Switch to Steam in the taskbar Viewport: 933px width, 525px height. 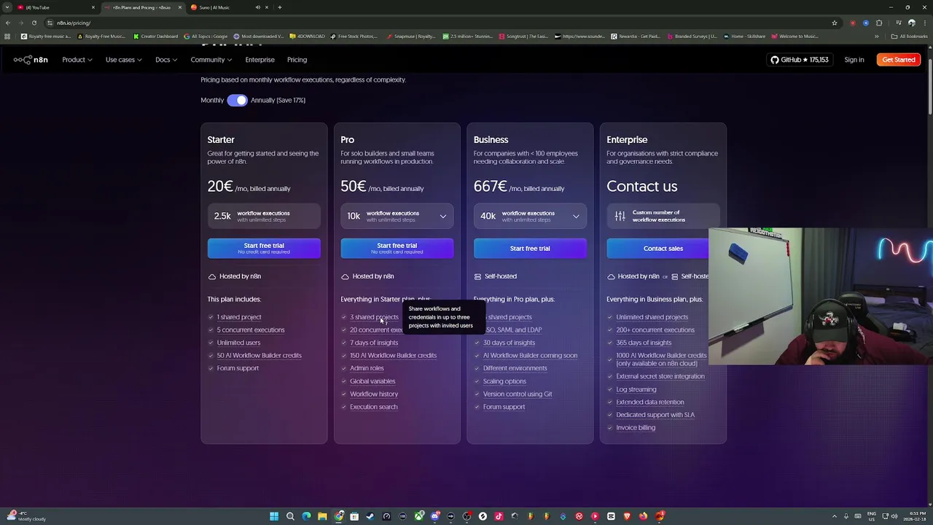coord(370,516)
